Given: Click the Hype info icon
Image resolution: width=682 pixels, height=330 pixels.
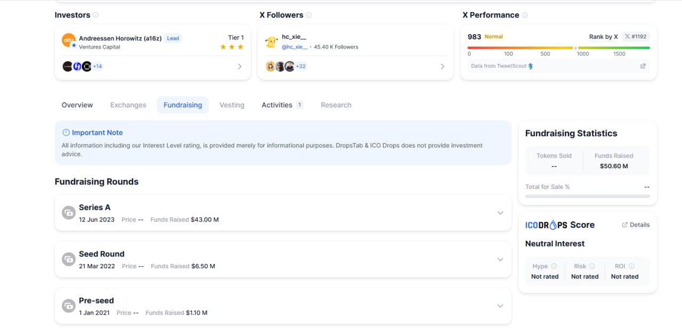Looking at the screenshot, I should (x=554, y=266).
